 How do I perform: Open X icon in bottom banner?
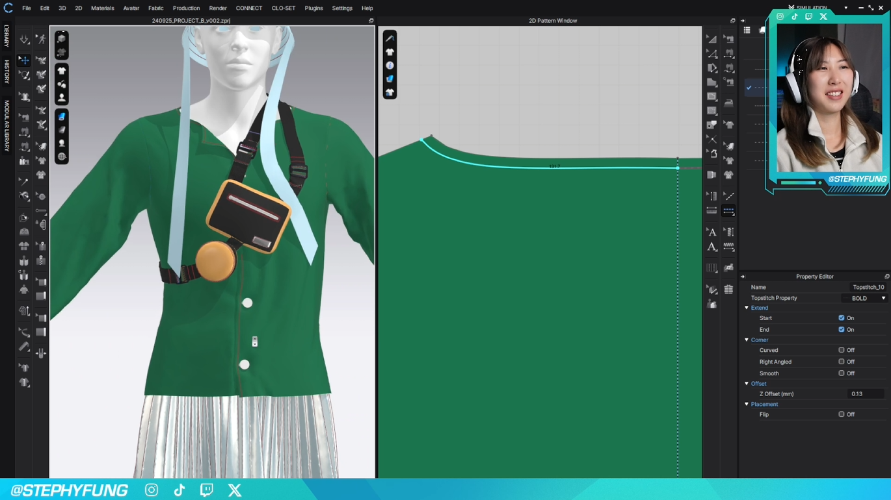[x=235, y=490]
